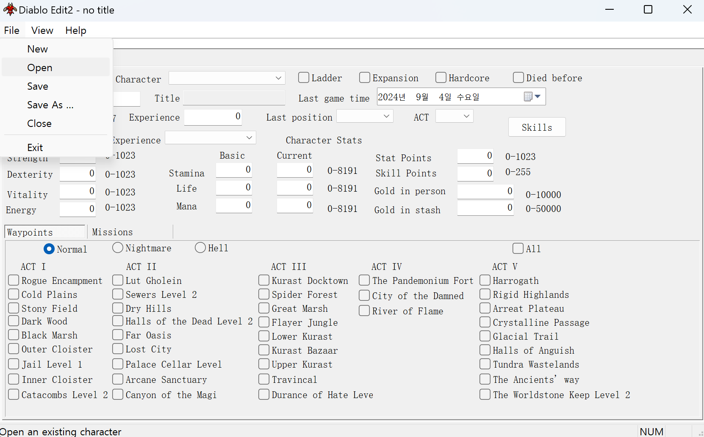Toggle the Hardcore checkbox

pos(441,77)
